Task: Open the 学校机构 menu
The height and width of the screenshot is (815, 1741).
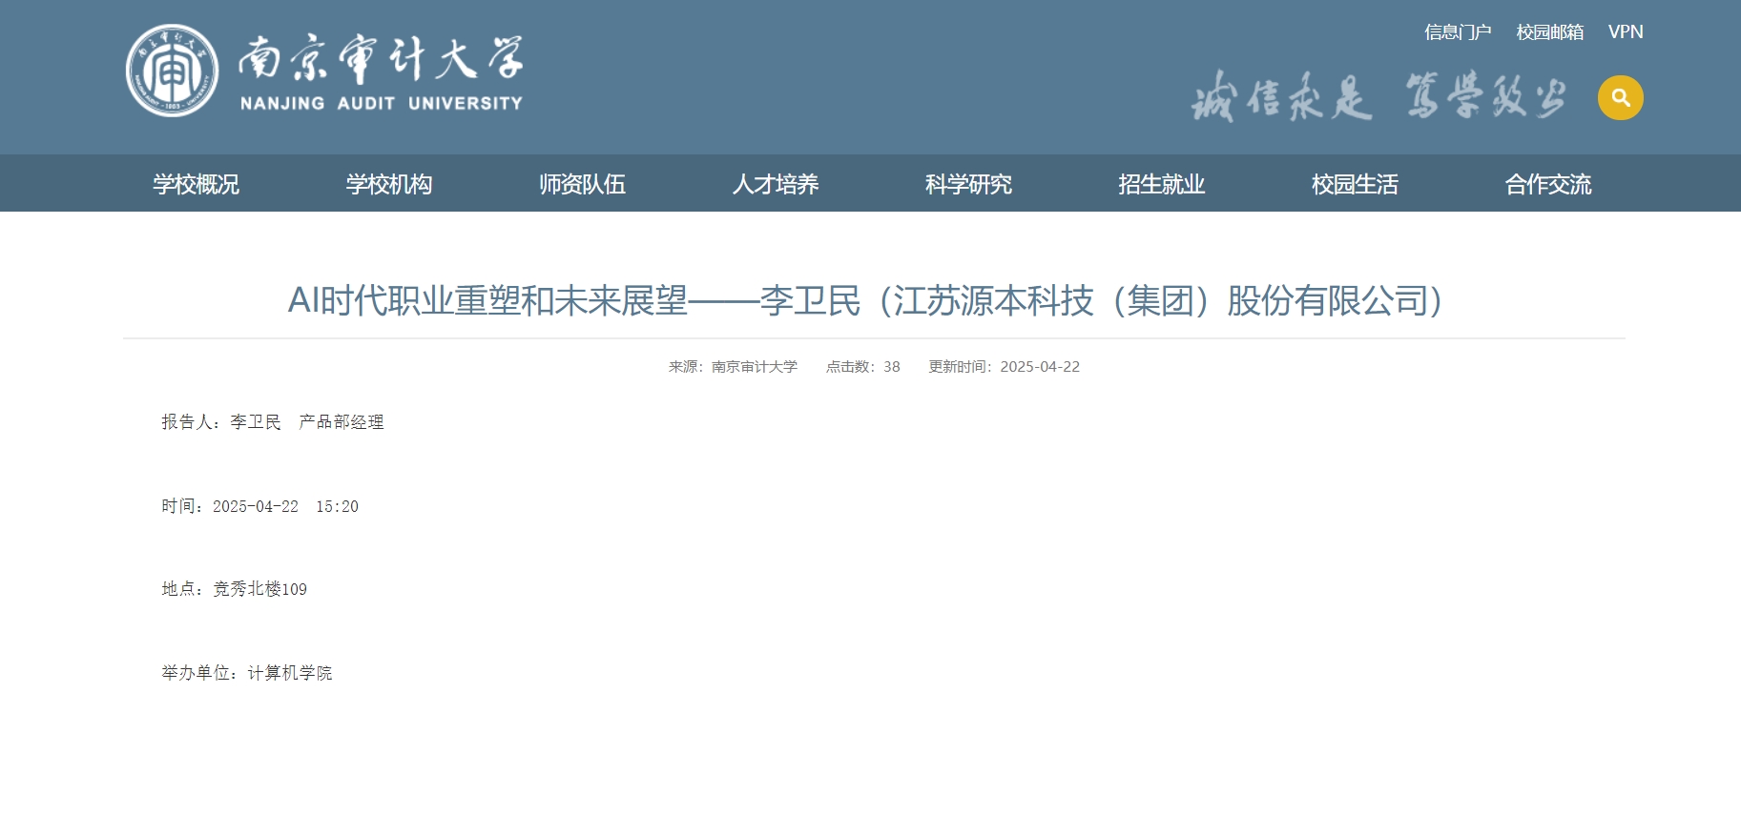Action: [389, 184]
